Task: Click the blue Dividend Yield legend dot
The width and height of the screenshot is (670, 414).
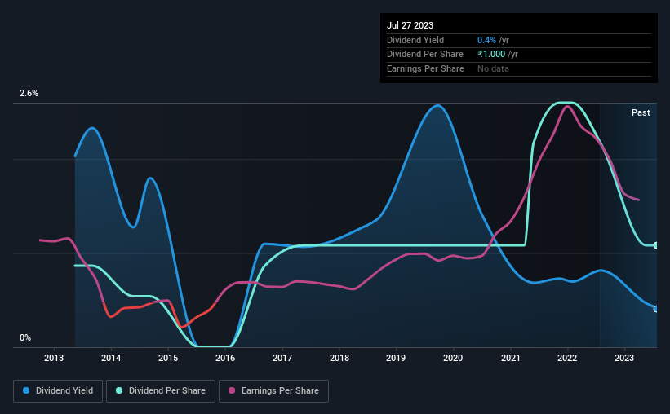Action: tap(26, 390)
